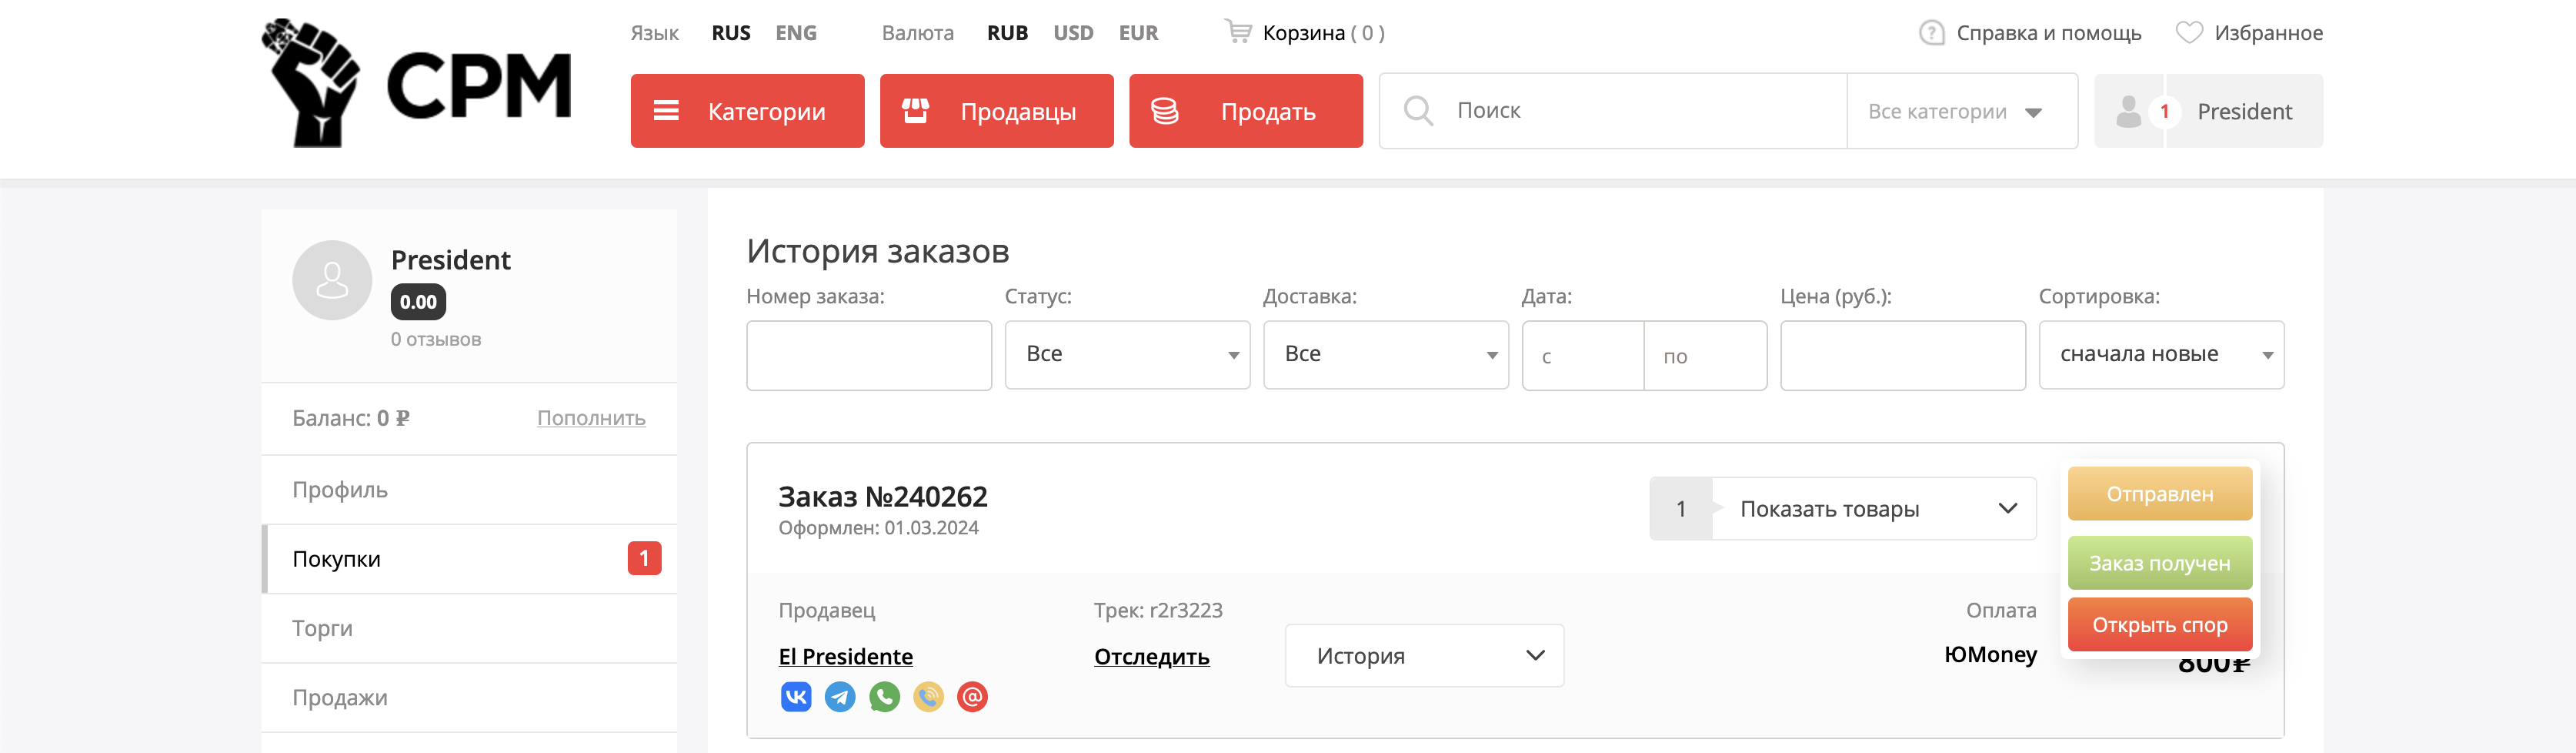Viewport: 2576px width, 753px height.
Task: Contact seller via email icon
Action: coord(972,696)
